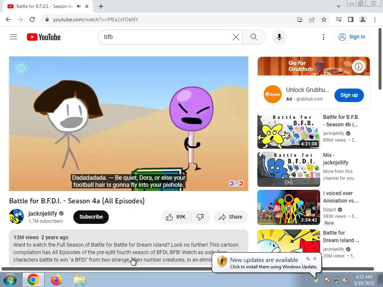The width and height of the screenshot is (383, 287).
Task: Open the YouTube hamburger guide menu
Action: click(x=13, y=37)
